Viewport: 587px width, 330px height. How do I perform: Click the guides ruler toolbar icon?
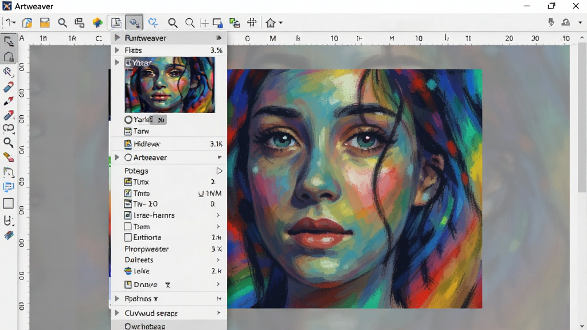pyautogui.click(x=205, y=23)
